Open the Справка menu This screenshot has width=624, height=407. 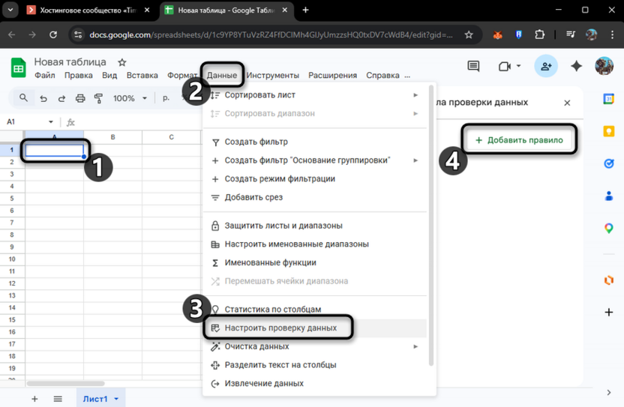tap(382, 75)
